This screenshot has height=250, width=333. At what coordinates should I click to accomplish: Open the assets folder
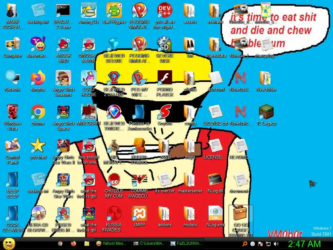pos(190,13)
